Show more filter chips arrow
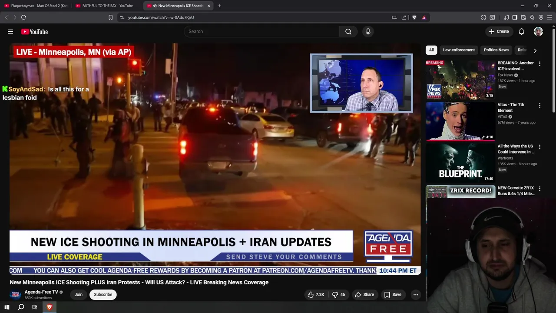 [x=535, y=50]
